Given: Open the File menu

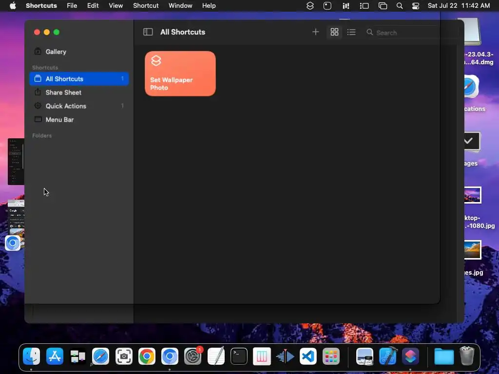Looking at the screenshot, I should (x=72, y=5).
